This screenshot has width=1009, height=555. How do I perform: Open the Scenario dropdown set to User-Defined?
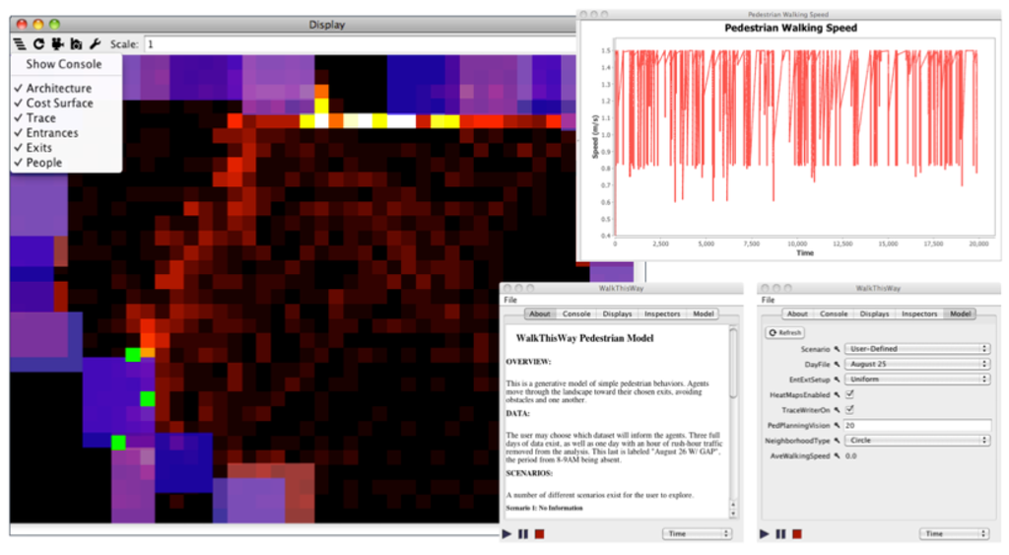click(x=918, y=349)
